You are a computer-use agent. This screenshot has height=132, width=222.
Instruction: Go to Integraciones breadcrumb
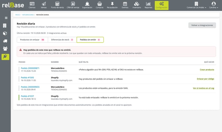[x=28, y=15]
